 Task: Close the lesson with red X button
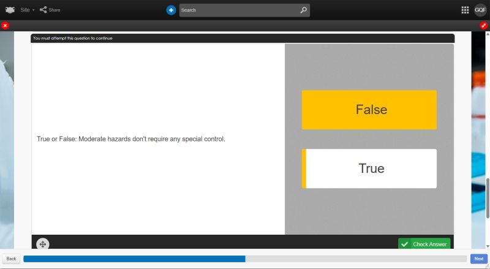pos(5,25)
